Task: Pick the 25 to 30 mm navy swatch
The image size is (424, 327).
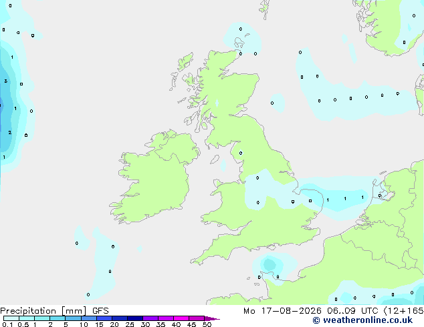Action: (x=134, y=318)
